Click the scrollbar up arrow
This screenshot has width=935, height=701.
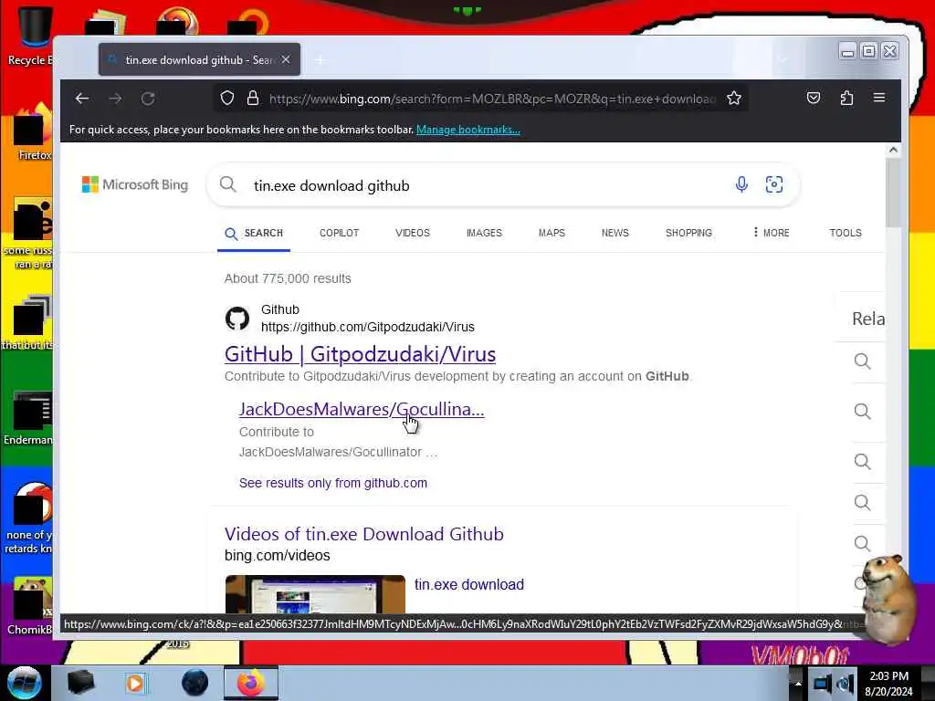point(893,151)
